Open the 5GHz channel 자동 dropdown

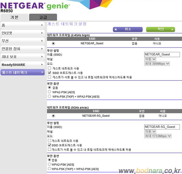coord(150,132)
